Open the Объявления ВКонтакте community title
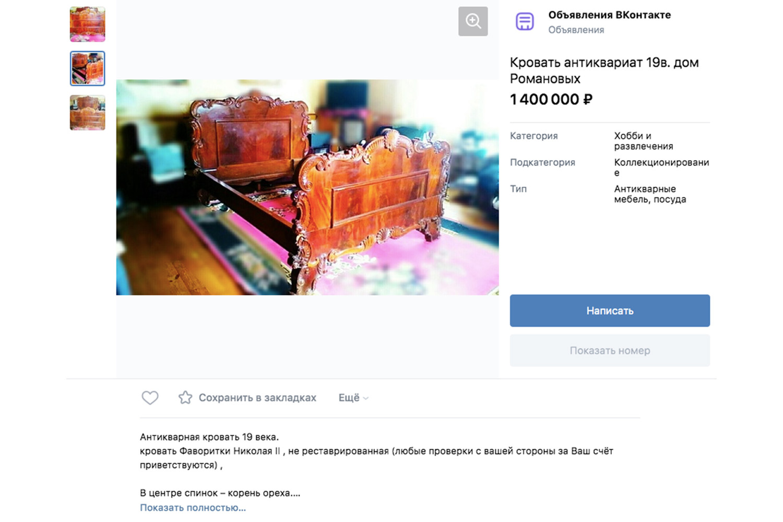This screenshot has width=783, height=522. pyautogui.click(x=609, y=15)
